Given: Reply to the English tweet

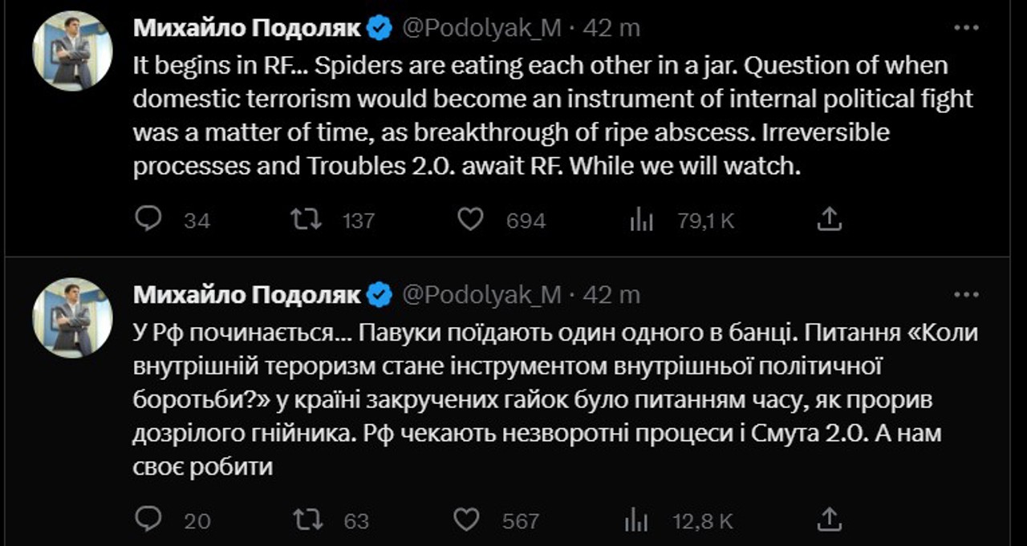Looking at the screenshot, I should tap(148, 219).
